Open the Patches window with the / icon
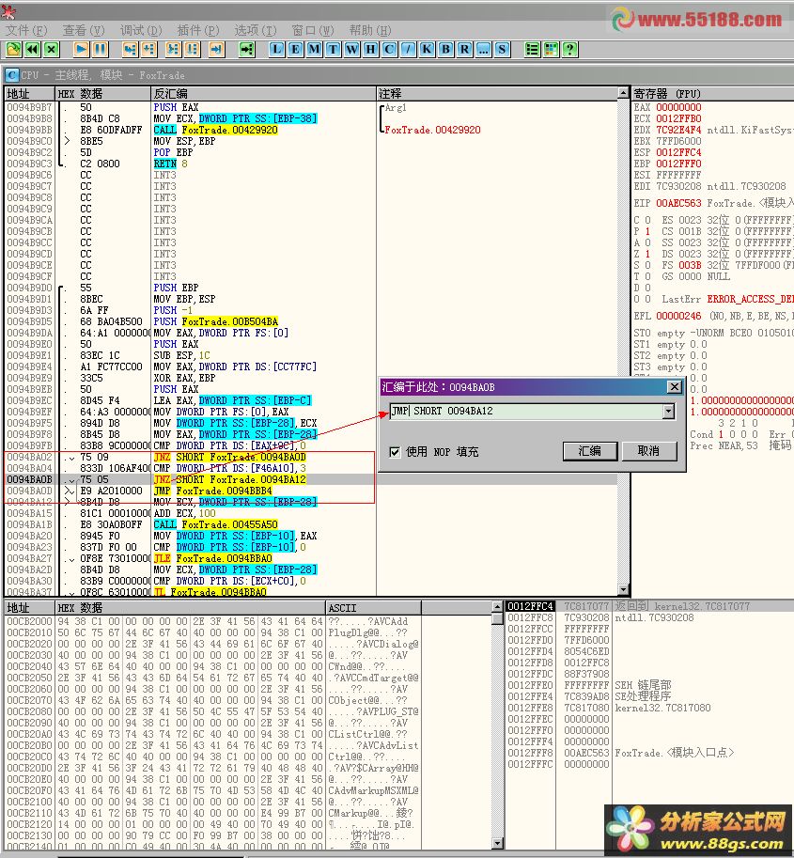The image size is (794, 858). [408, 50]
